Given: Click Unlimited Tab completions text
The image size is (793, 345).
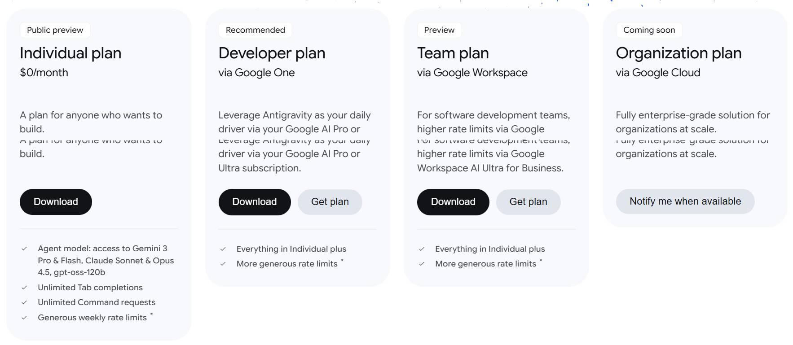Looking at the screenshot, I should point(90,288).
